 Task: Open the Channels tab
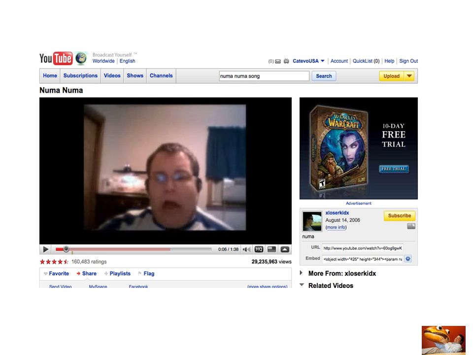(161, 76)
